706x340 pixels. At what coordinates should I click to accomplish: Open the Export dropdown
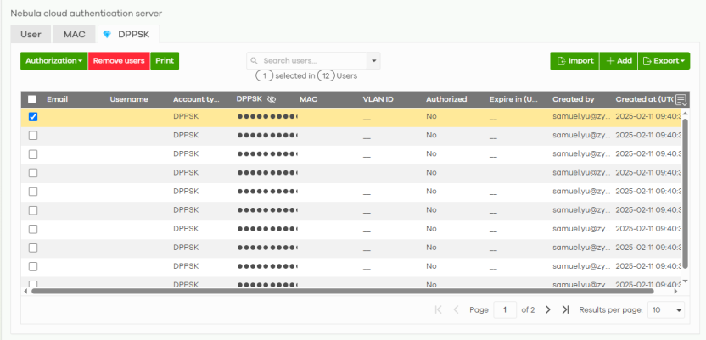coord(664,61)
